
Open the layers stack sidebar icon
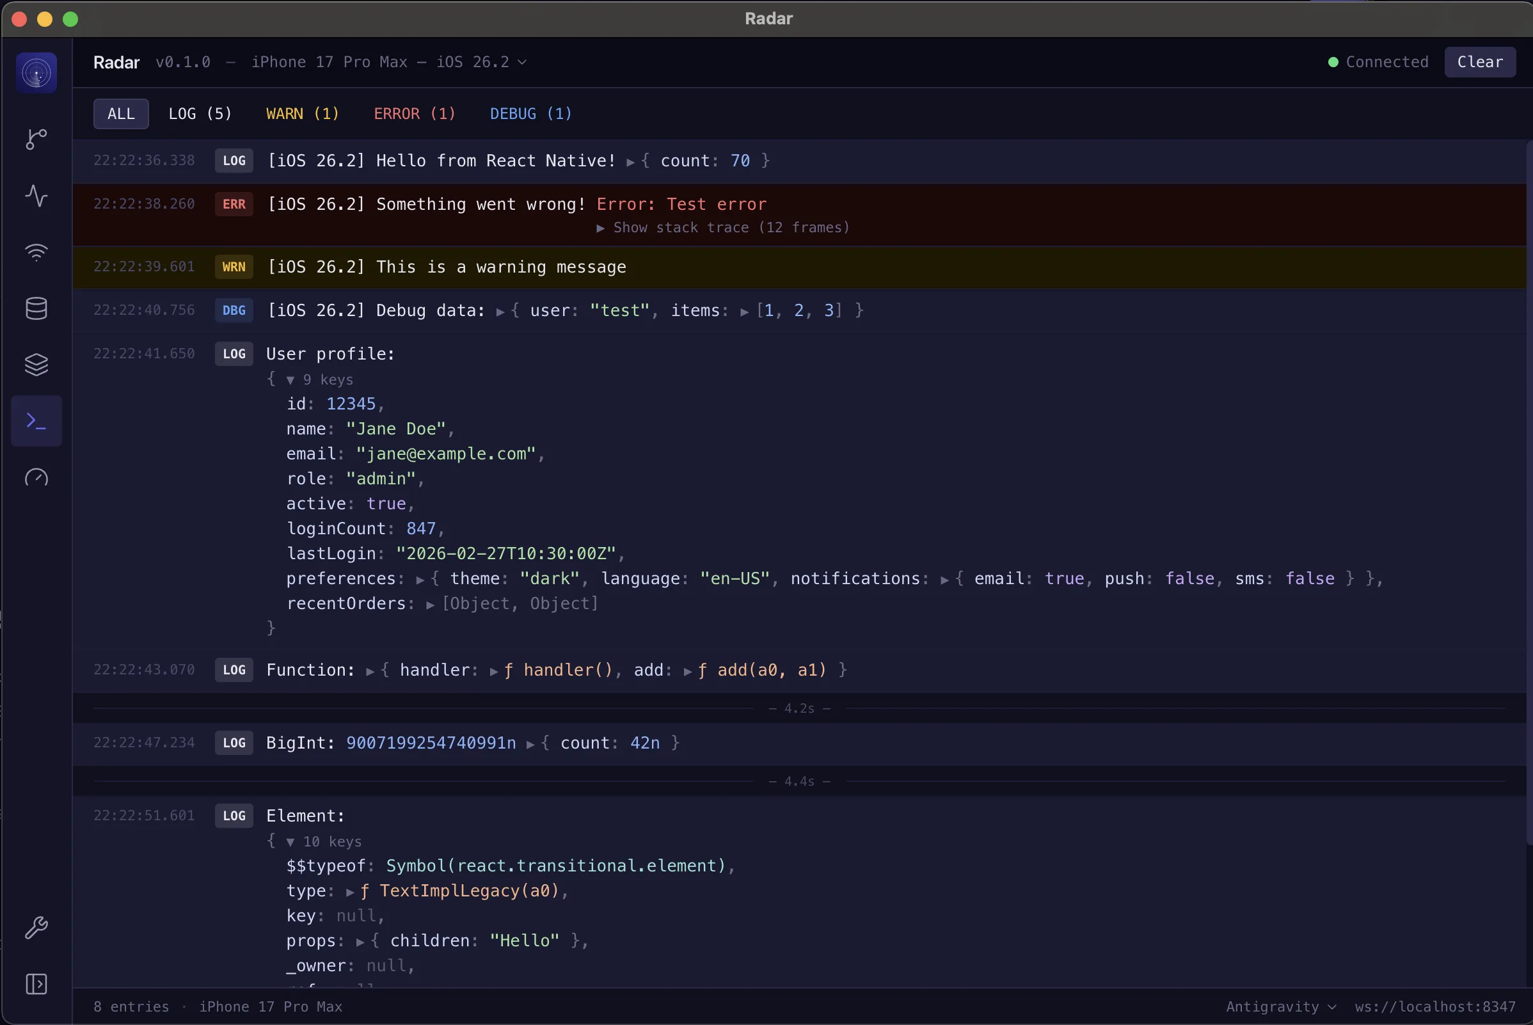click(36, 365)
